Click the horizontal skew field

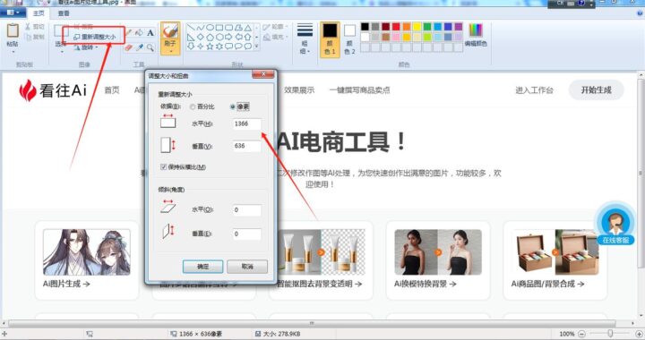247,210
